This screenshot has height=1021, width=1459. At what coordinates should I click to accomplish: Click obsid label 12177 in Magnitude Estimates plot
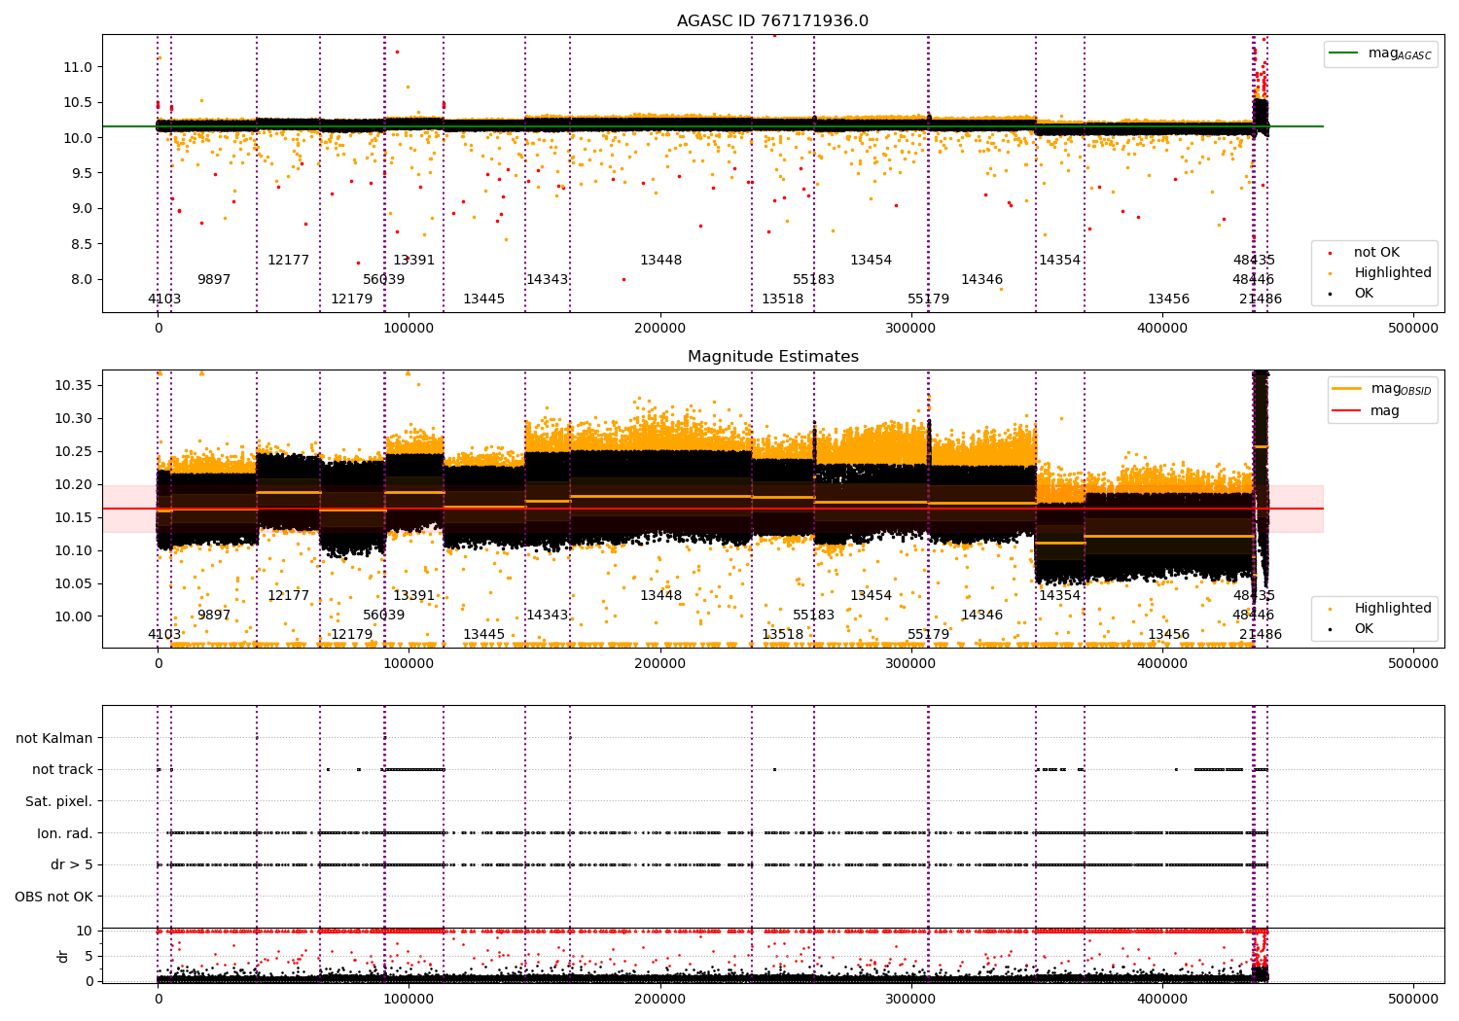[289, 596]
